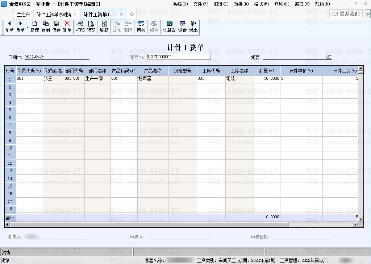
Task: Click department code cell 001.001
Action: click(x=74, y=79)
